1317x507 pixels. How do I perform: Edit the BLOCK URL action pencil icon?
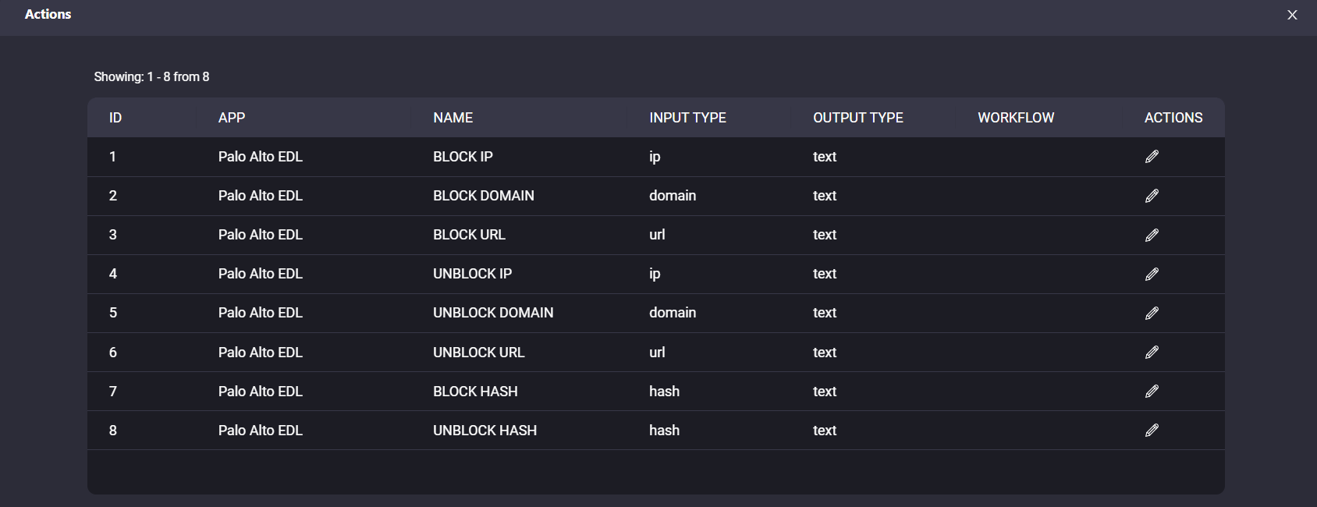(x=1152, y=235)
